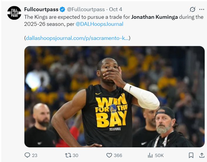Click the bold Fullcourtpass display name
This screenshot has height=162, width=207.
tap(41, 9)
